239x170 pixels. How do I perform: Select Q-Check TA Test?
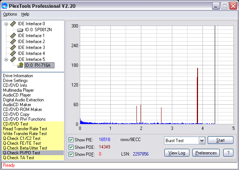click(33, 158)
